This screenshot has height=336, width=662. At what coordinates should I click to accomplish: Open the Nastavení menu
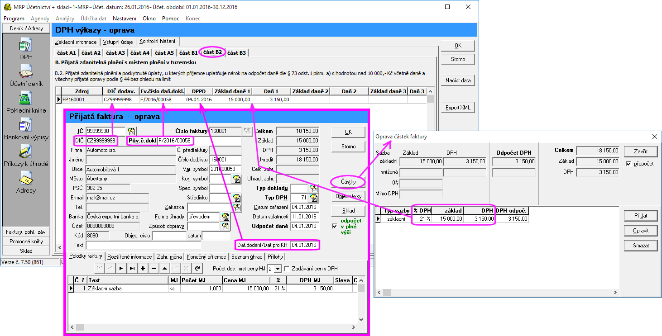(125, 19)
